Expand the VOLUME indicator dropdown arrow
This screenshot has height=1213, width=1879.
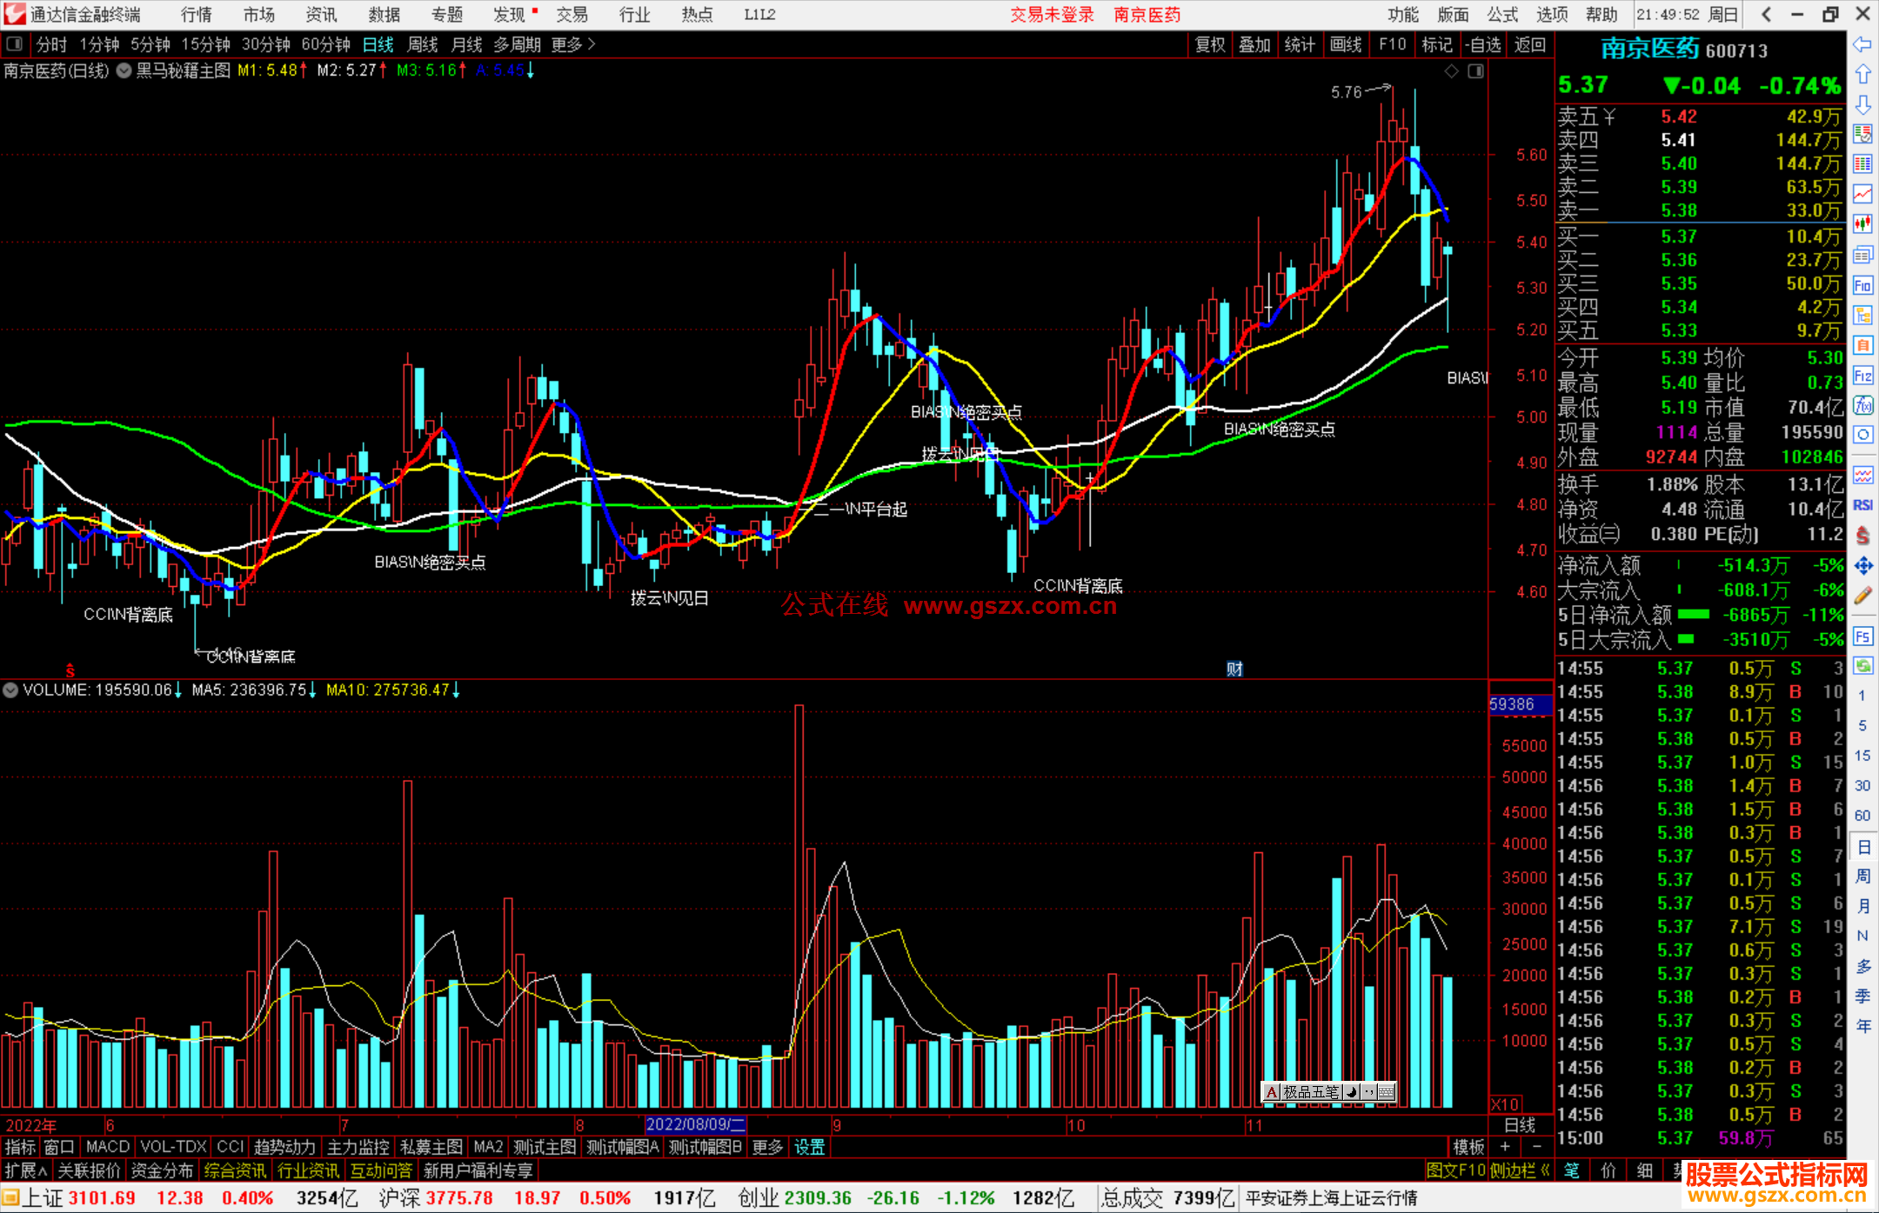(x=10, y=690)
